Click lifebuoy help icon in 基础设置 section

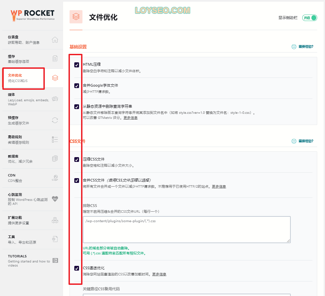[x=294, y=47]
